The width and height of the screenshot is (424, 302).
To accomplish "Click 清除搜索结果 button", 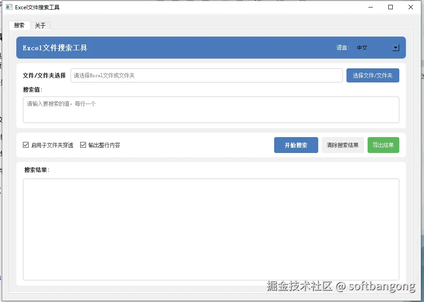I will [x=342, y=145].
